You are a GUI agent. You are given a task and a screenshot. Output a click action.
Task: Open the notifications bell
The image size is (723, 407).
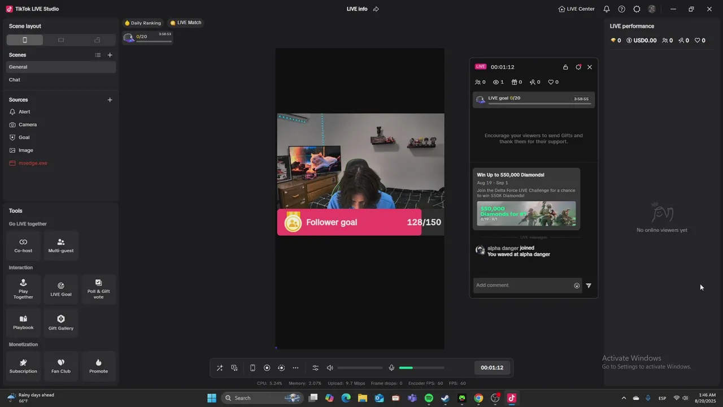607,9
